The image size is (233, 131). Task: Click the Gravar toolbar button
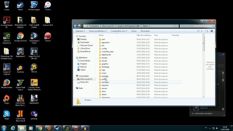[134, 31]
